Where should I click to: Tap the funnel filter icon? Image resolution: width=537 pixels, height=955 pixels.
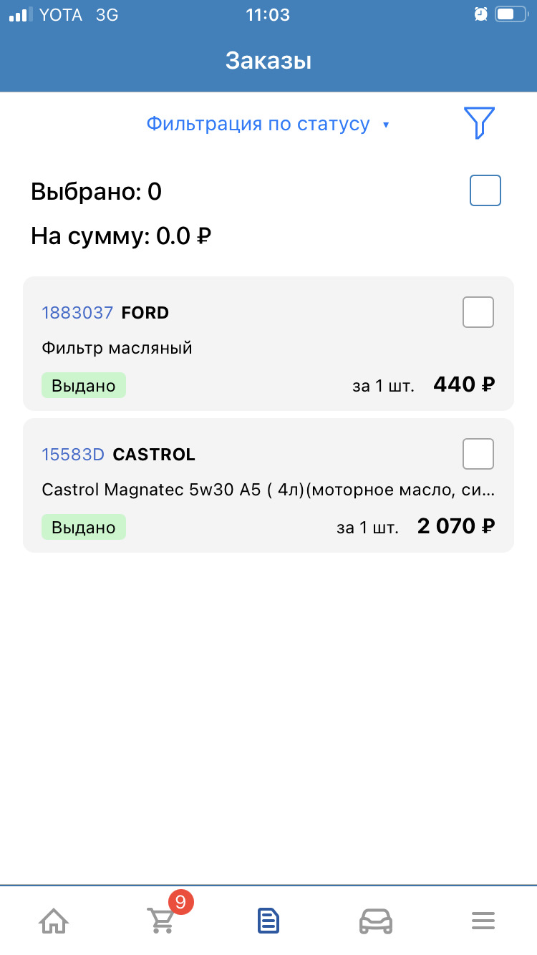(479, 123)
